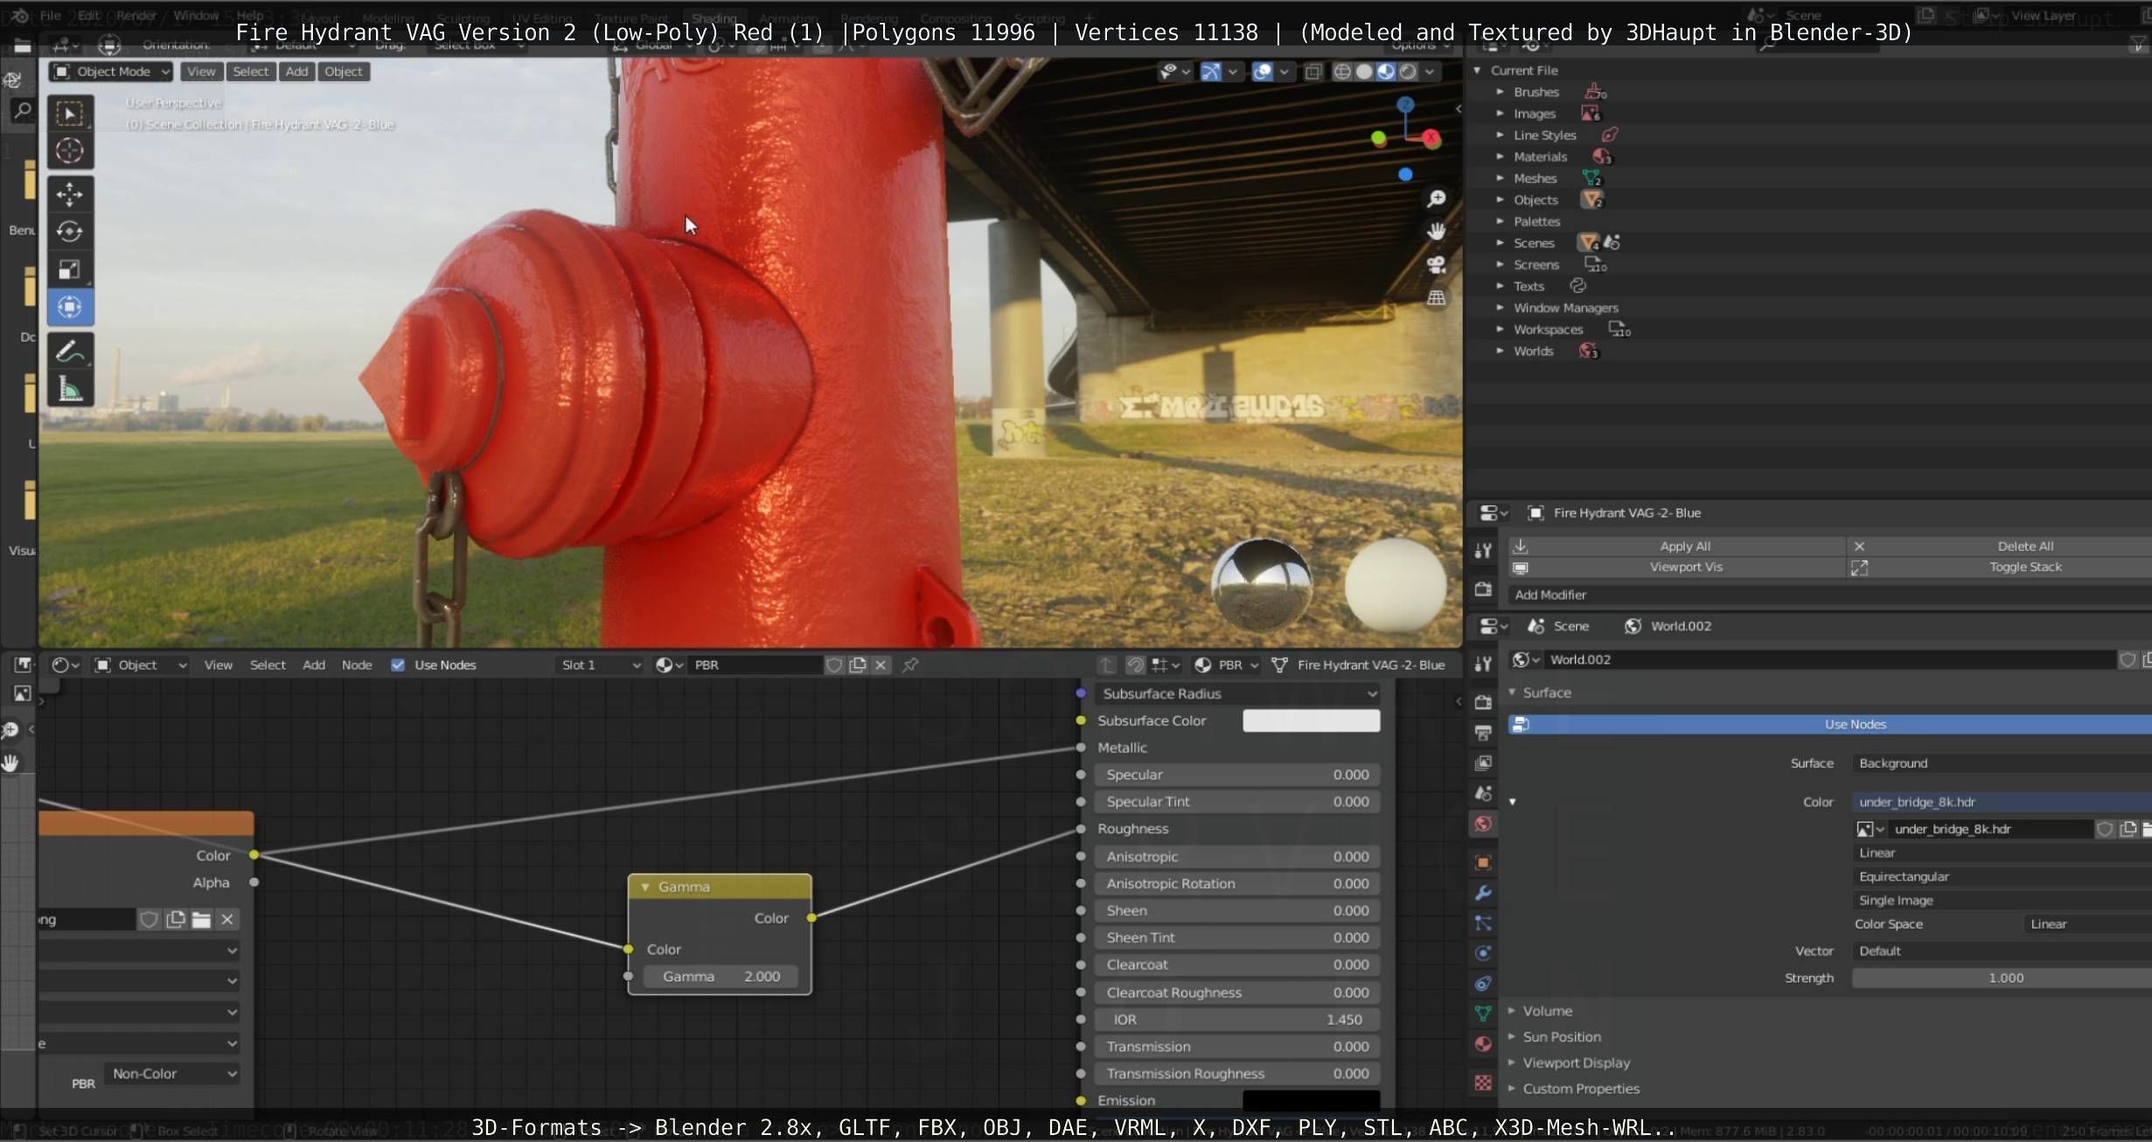Open the Material properties tab icon
This screenshot has width=2152, height=1142.
click(x=1483, y=1044)
